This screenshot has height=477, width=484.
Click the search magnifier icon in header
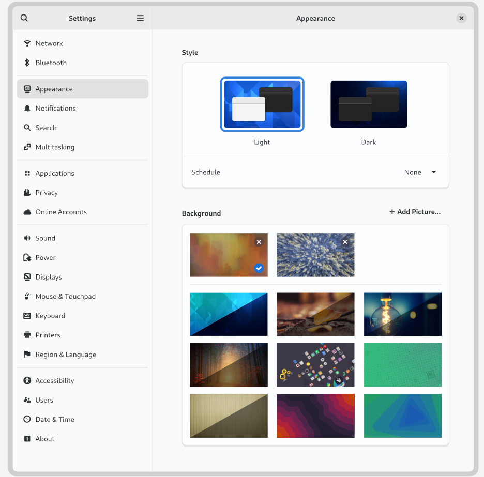pyautogui.click(x=24, y=18)
